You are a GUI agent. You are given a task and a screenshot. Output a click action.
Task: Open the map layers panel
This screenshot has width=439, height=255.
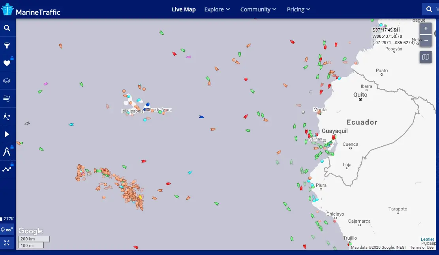[7, 81]
